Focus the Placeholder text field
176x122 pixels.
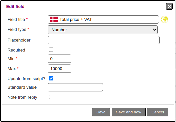point(104,40)
